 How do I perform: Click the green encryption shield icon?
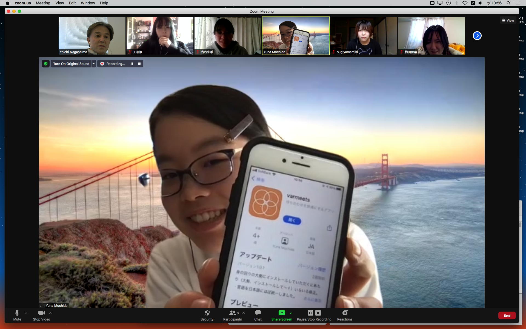pyautogui.click(x=46, y=64)
